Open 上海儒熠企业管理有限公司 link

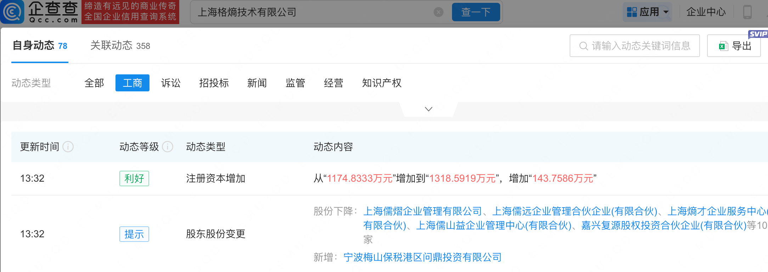point(423,211)
